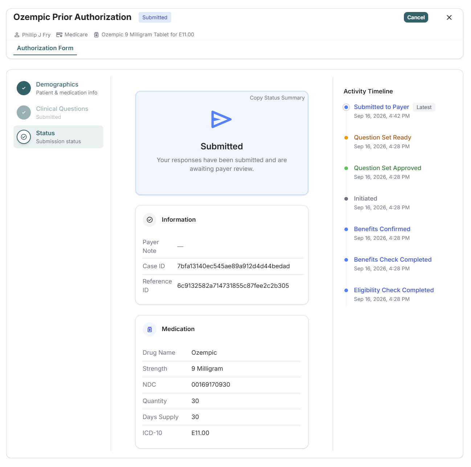Click the Days Supply value 30
471x467 pixels.
click(195, 417)
